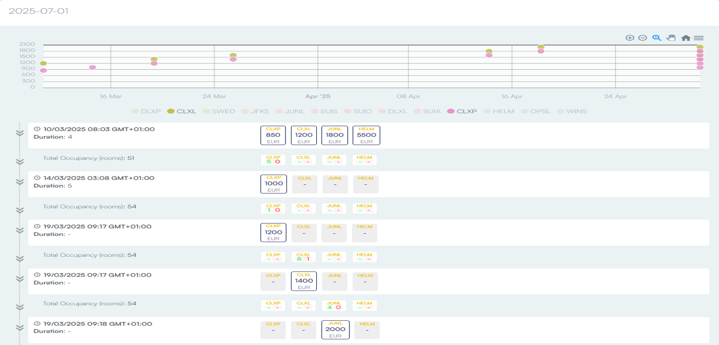Open the chart hamburger menu
This screenshot has width=719, height=345.
(x=699, y=38)
